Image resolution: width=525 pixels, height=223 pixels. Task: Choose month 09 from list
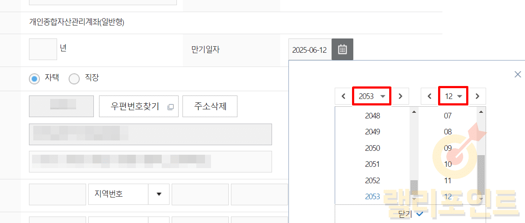(x=448, y=148)
